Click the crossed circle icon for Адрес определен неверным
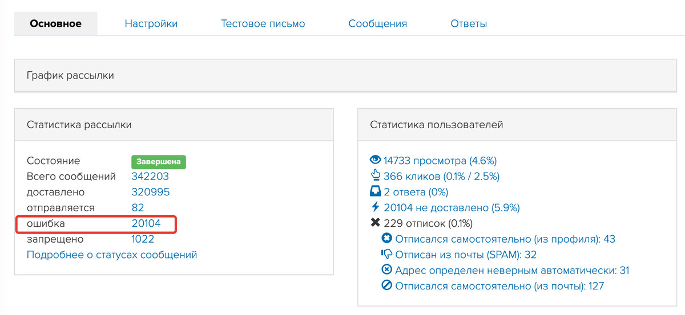This screenshot has width=685, height=315. (386, 270)
